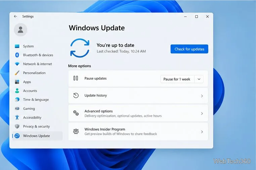
Task: Click the pause bars icon
Action: click(x=76, y=78)
